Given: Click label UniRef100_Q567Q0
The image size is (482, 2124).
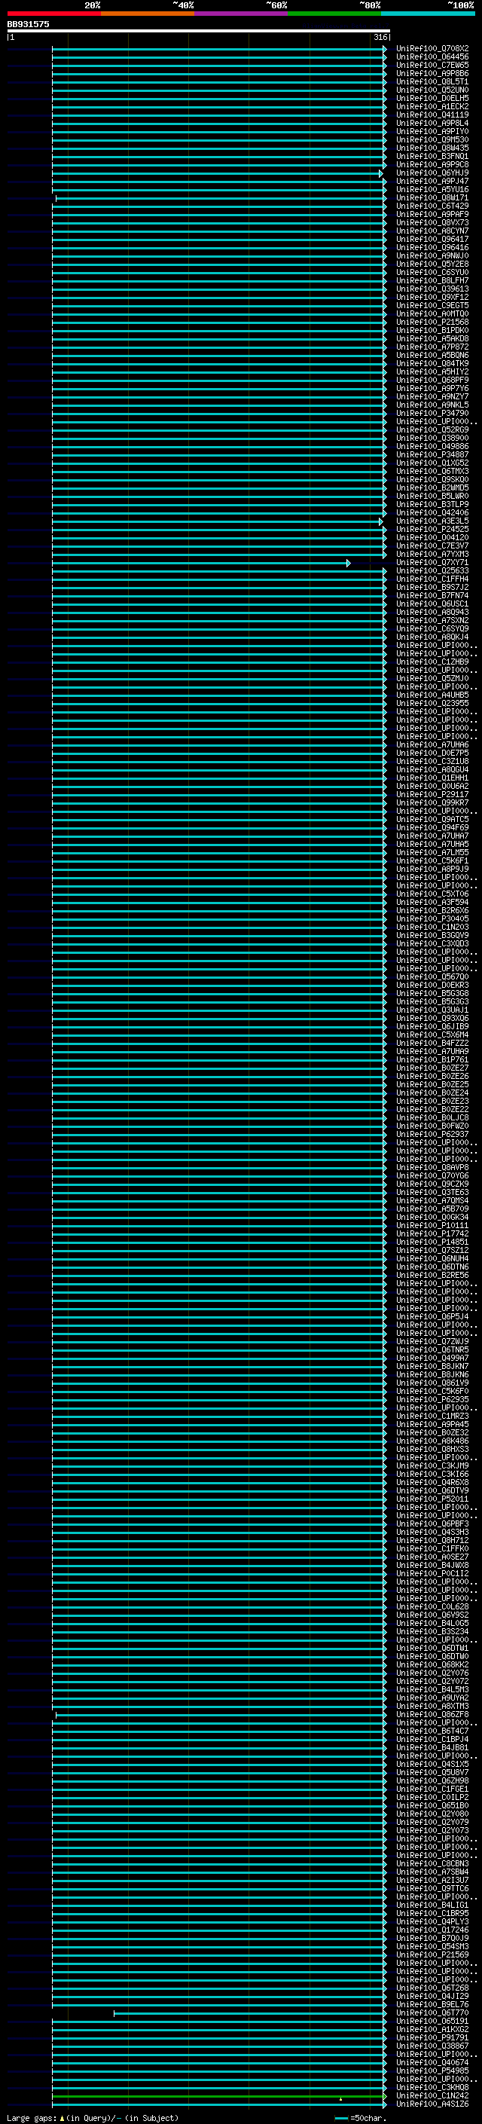Looking at the screenshot, I should (432, 976).
